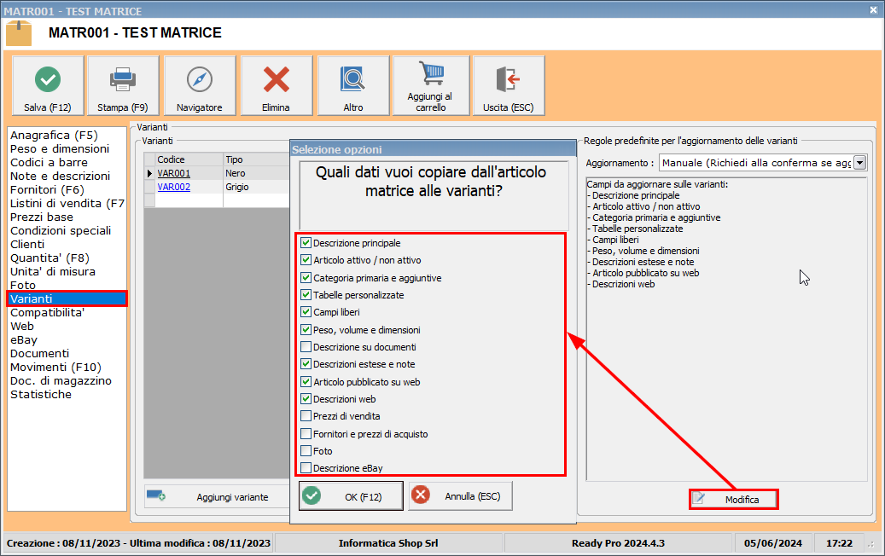Confirm with the OK (F12) button

(x=351, y=496)
